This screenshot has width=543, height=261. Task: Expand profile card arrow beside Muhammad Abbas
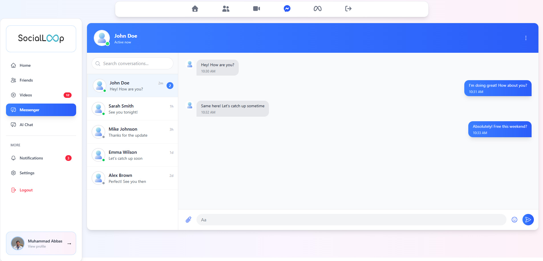[69, 244]
